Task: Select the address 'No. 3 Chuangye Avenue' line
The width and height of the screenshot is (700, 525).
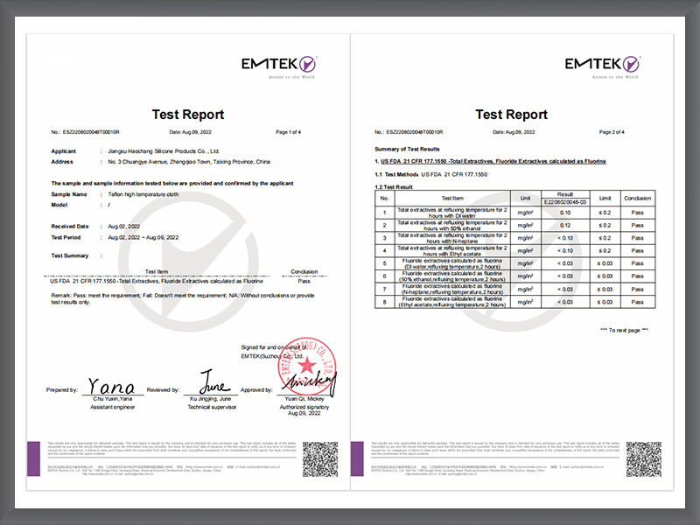Action: [x=189, y=162]
